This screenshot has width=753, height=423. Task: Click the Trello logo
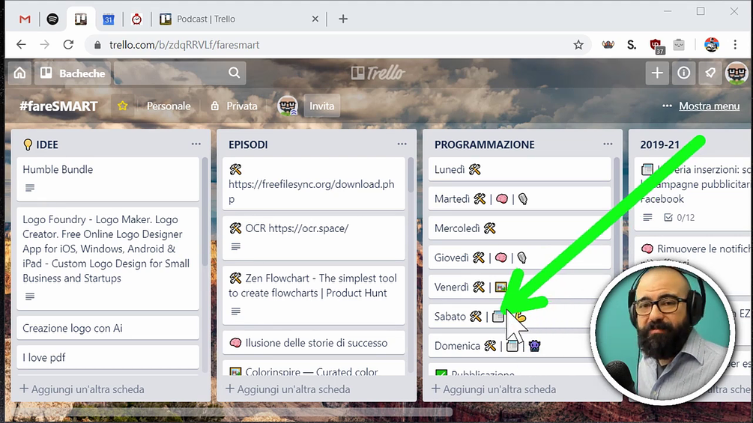click(x=378, y=73)
